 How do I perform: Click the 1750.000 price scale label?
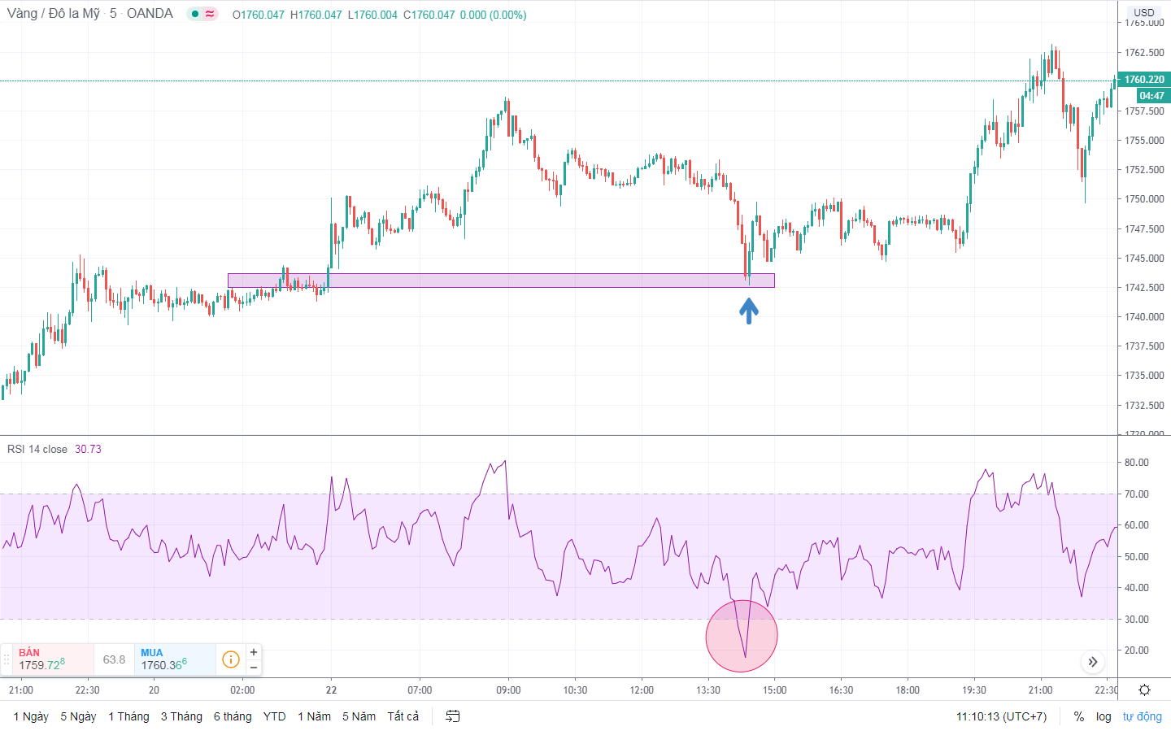(1144, 199)
